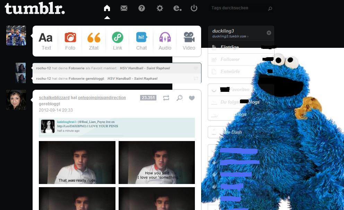The height and width of the screenshot is (210, 344).
Task: Create a new Chat post
Action: click(141, 41)
